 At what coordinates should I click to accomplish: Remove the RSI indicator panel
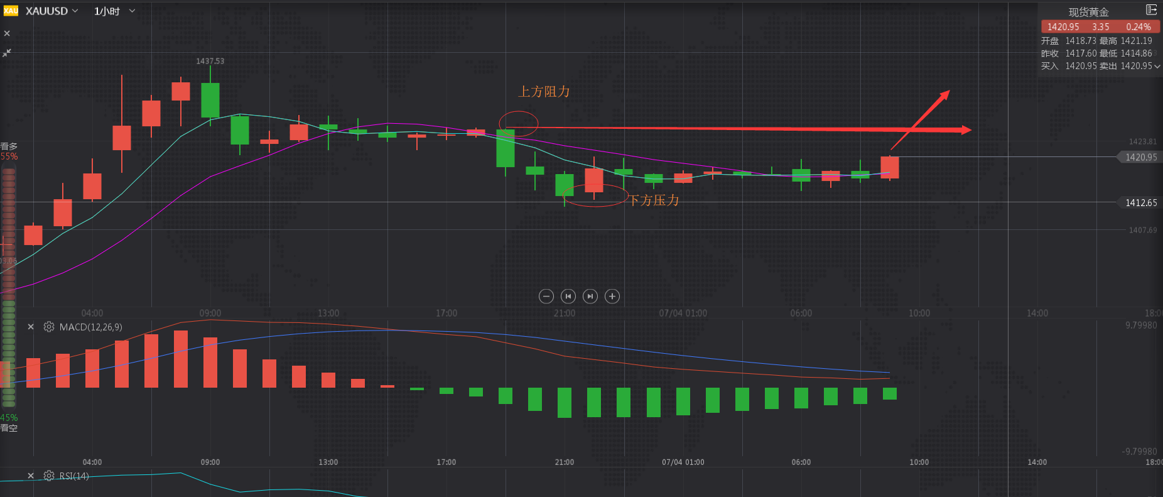(31, 476)
